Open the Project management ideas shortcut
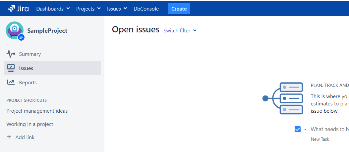Screen dimensions: 349x152 [x=37, y=111]
